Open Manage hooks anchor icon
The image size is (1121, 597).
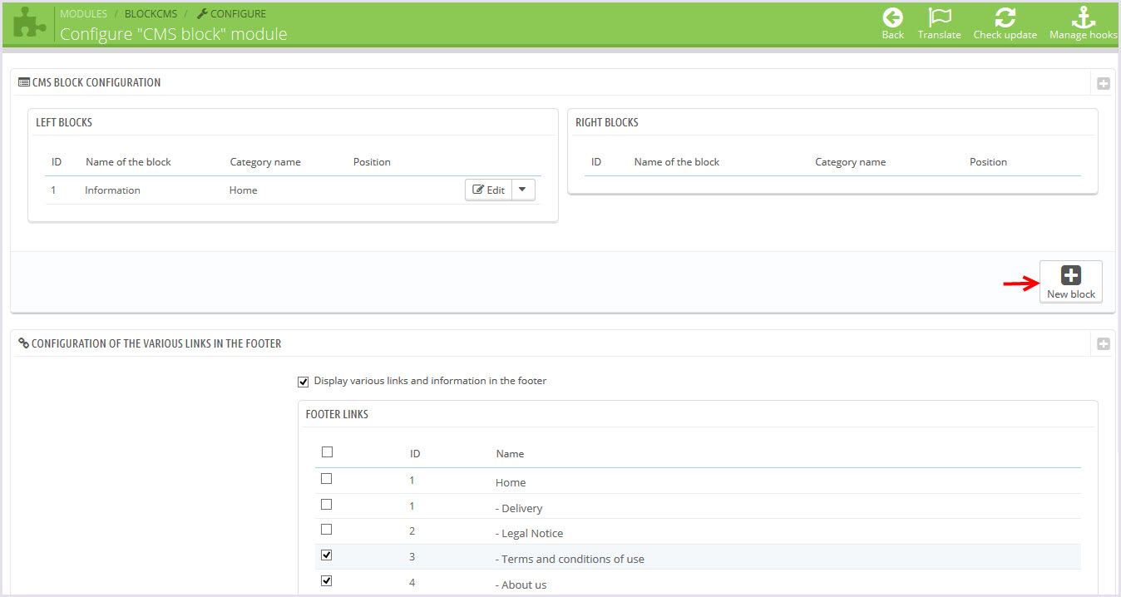pyautogui.click(x=1083, y=18)
